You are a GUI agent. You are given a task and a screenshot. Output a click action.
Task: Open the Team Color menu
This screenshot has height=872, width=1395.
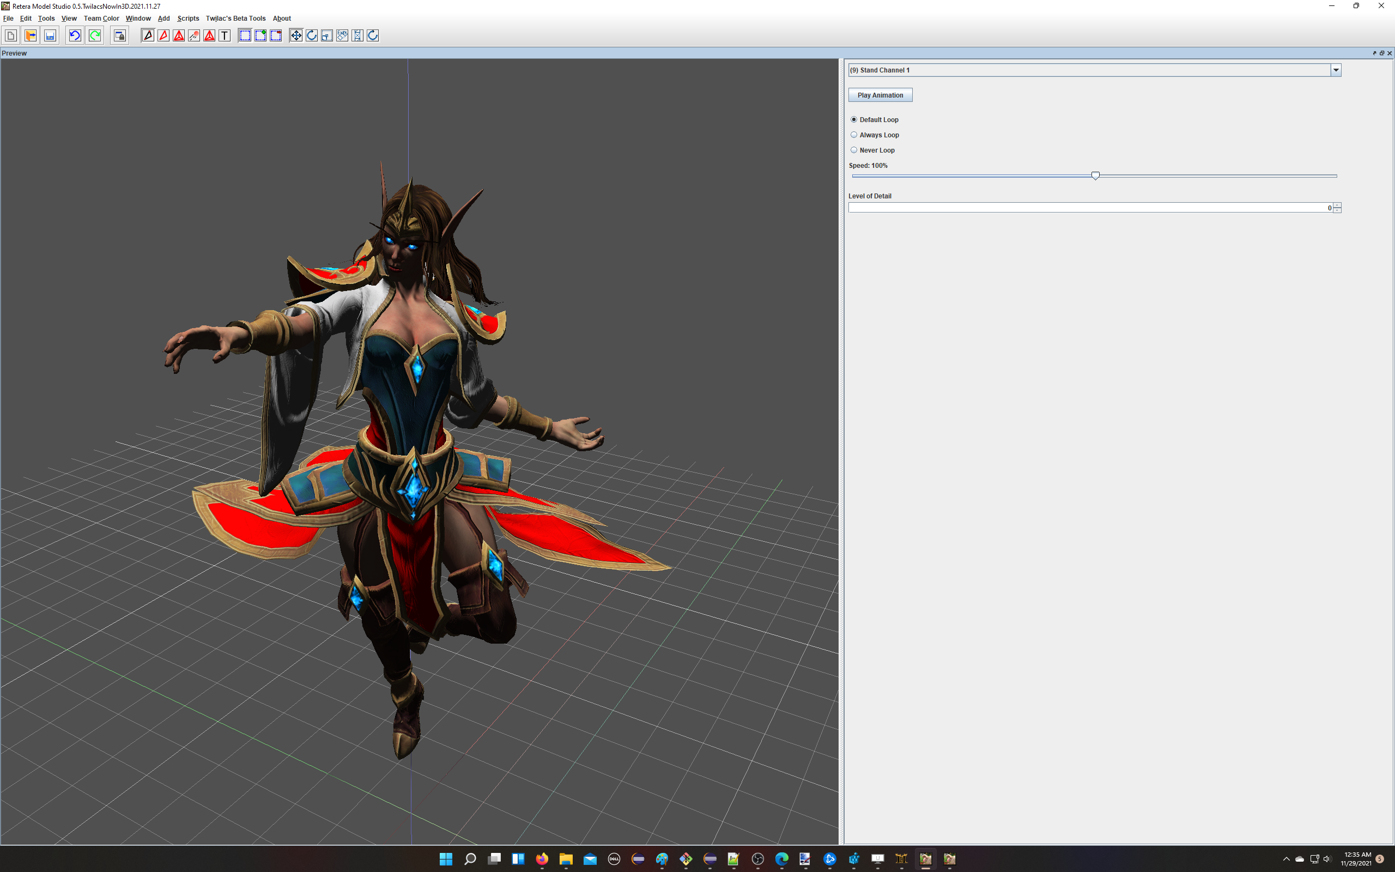(101, 19)
